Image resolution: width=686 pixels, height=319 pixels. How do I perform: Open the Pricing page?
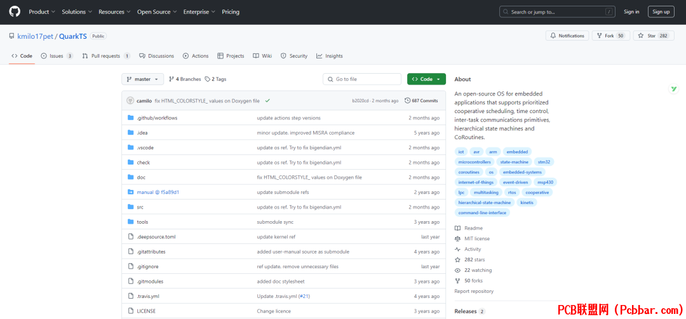(x=231, y=12)
